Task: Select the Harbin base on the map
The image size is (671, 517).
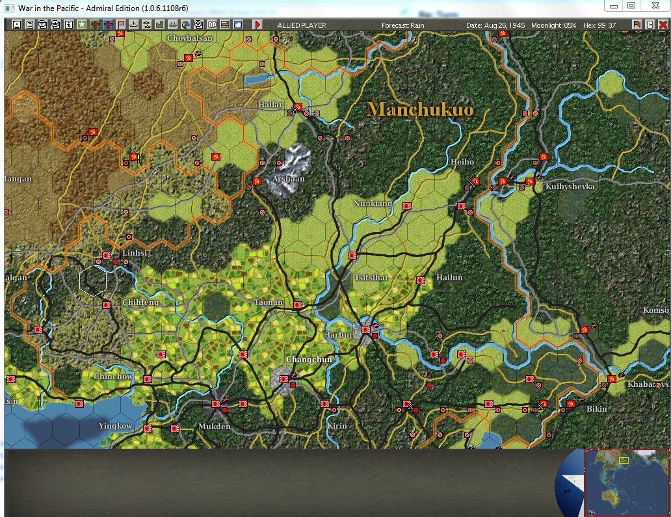Action: click(365, 330)
